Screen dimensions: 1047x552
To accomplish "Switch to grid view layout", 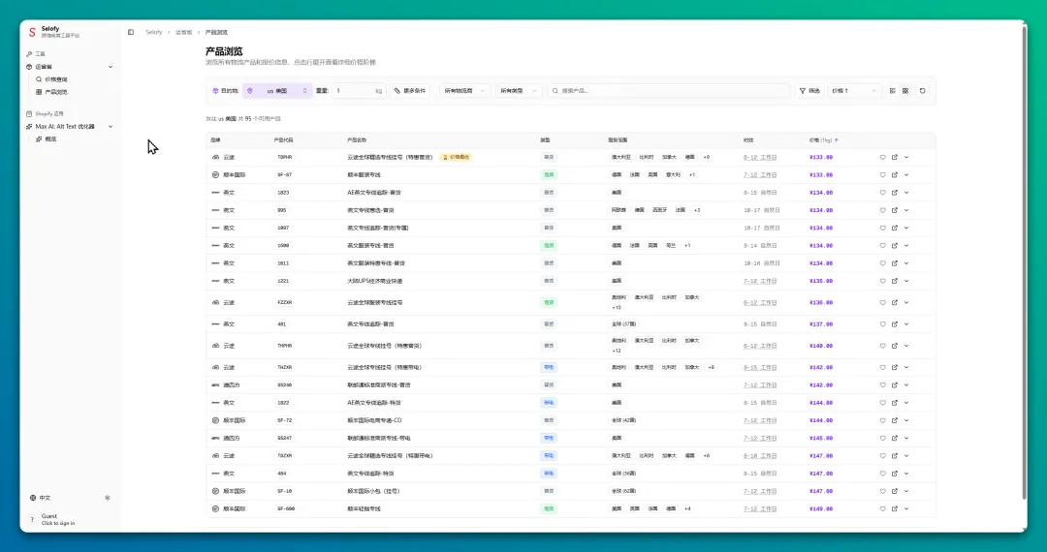I will click(905, 91).
